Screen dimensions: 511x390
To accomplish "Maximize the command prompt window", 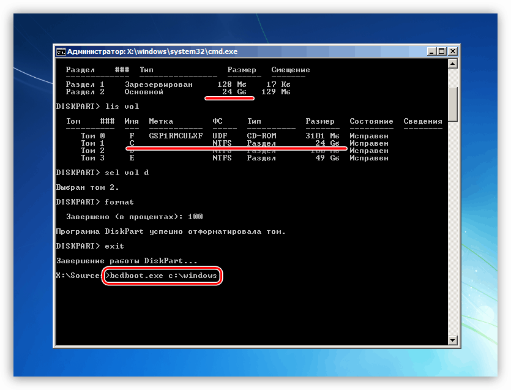I will (442, 51).
